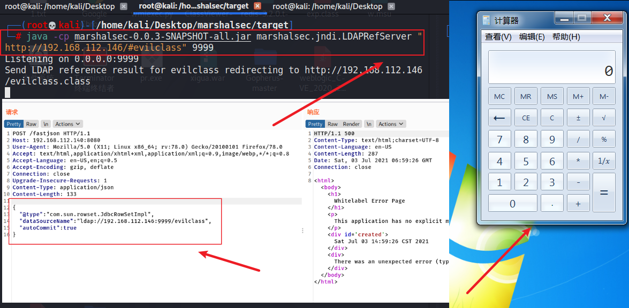
Task: Toggle \n display in request panel
Action: point(46,124)
